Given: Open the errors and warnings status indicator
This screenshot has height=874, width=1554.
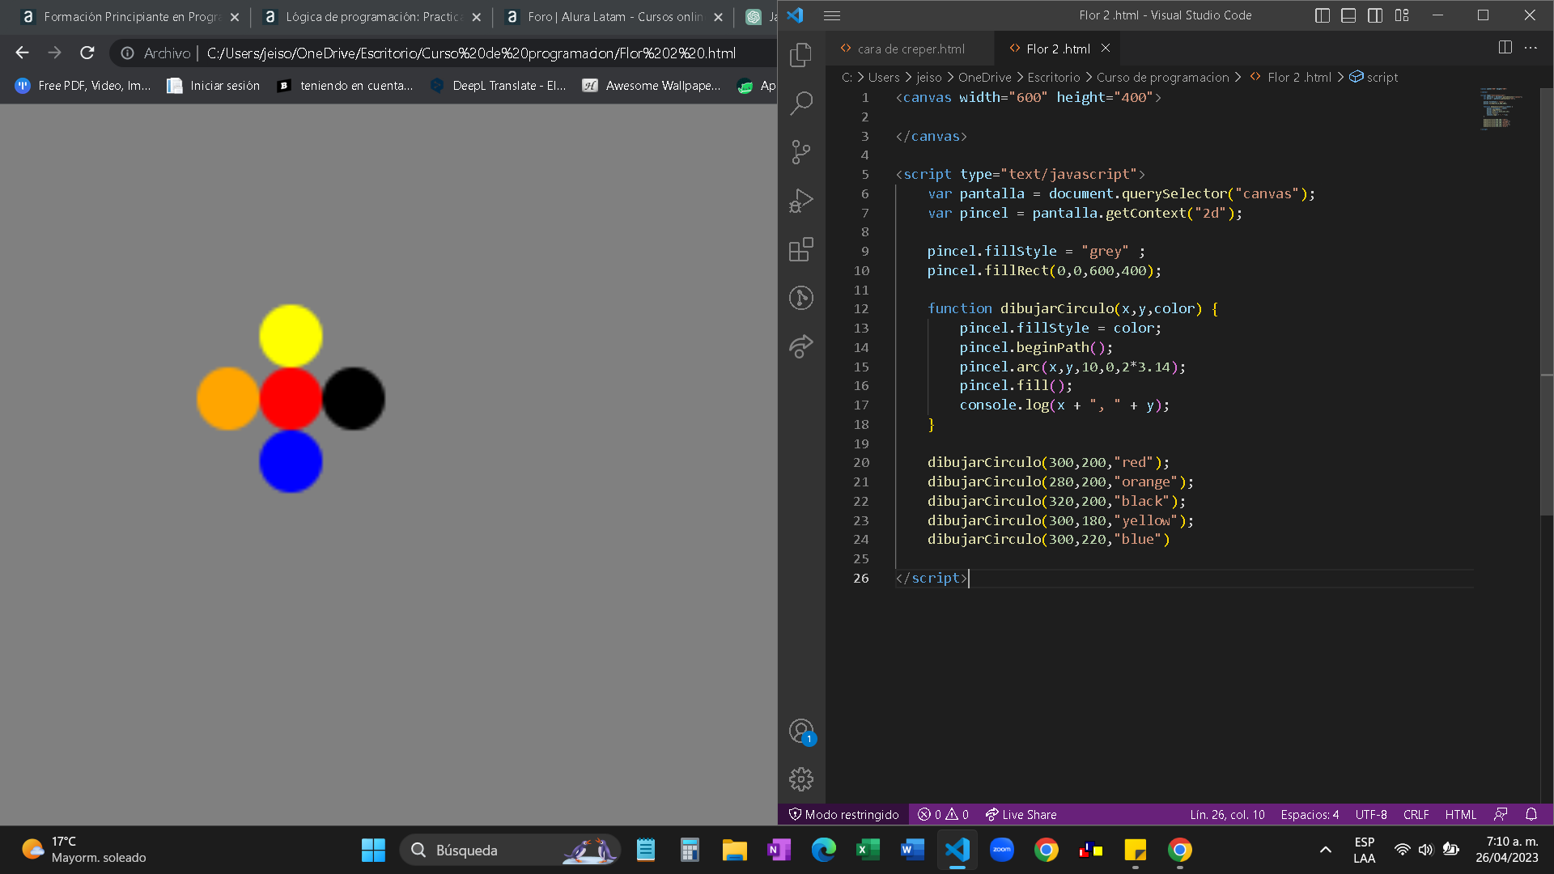Looking at the screenshot, I should (x=943, y=815).
